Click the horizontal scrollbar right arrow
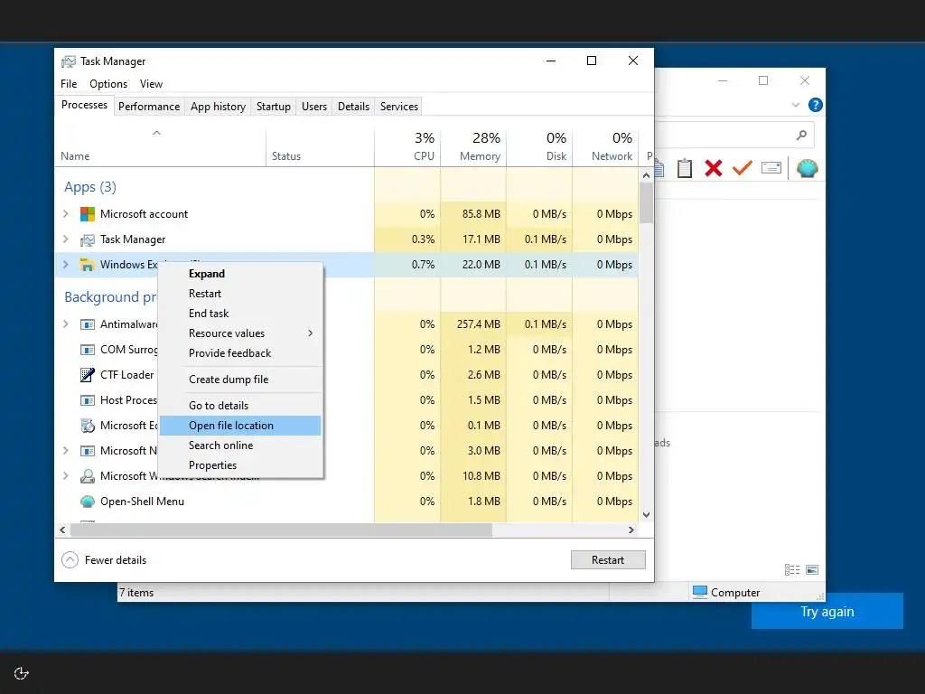925x694 pixels. tap(631, 530)
